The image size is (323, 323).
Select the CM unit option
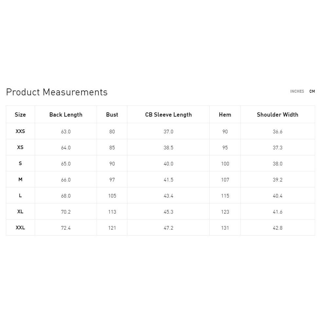312,91
